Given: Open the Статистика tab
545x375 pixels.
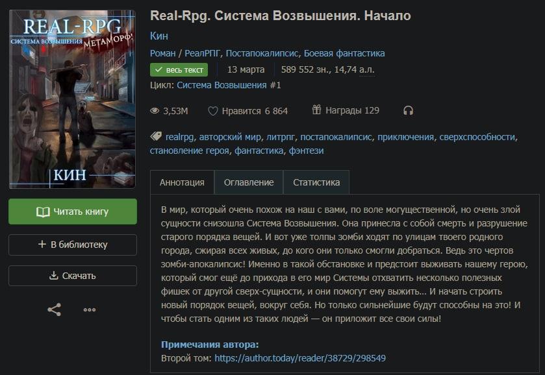Looking at the screenshot, I should pyautogui.click(x=316, y=182).
